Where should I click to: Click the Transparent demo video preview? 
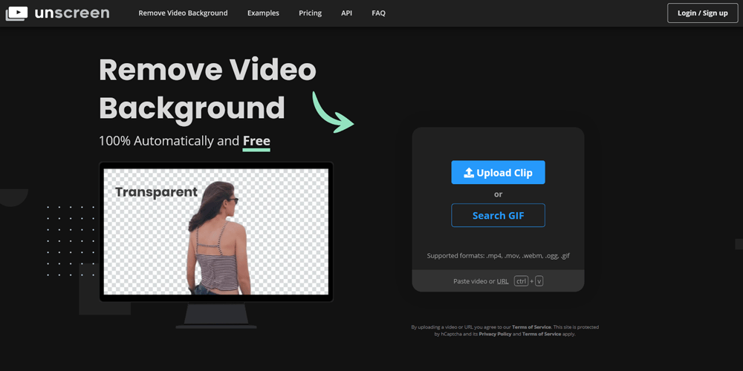(x=215, y=232)
